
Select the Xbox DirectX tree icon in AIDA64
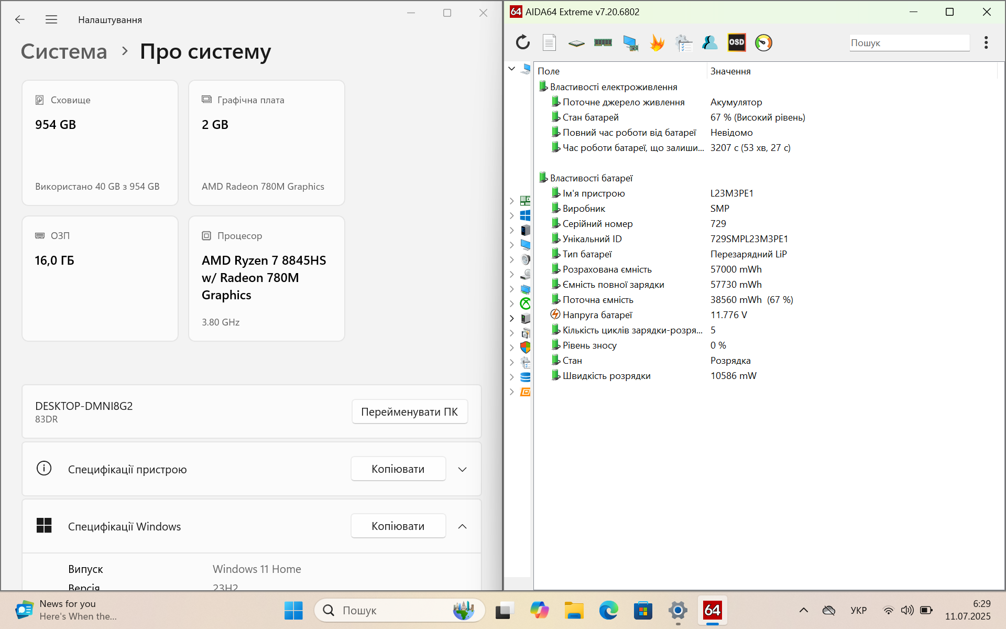(x=525, y=303)
